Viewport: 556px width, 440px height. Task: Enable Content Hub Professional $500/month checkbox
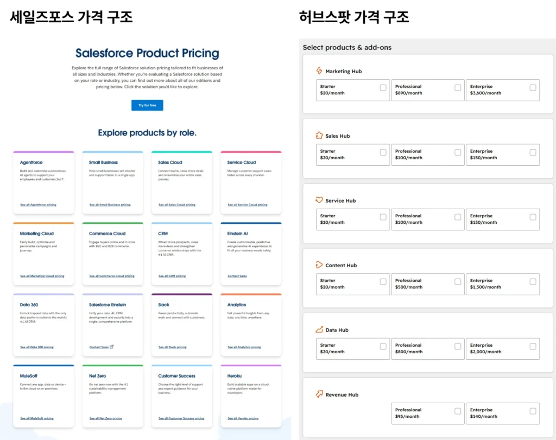tap(458, 282)
